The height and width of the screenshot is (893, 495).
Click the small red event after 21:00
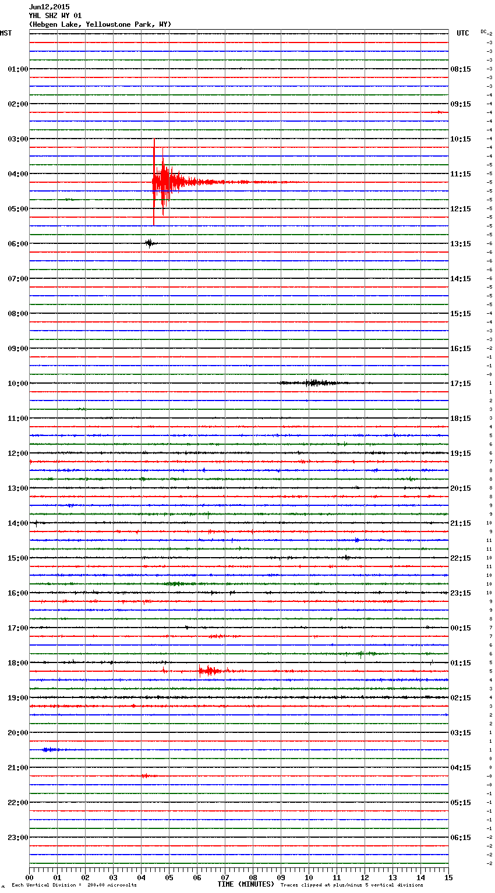point(146,776)
